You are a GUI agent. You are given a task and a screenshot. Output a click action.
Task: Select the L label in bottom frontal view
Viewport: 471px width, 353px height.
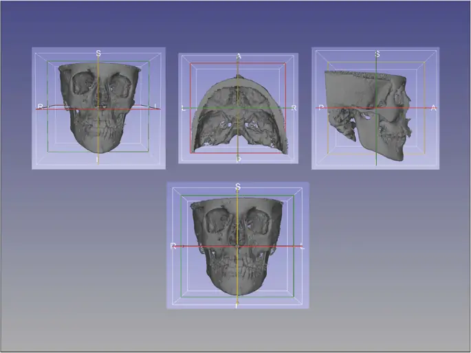303,245
